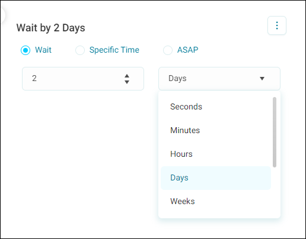This screenshot has width=306, height=239.
Task: Select the Specific Time radio button
Action: click(80, 50)
